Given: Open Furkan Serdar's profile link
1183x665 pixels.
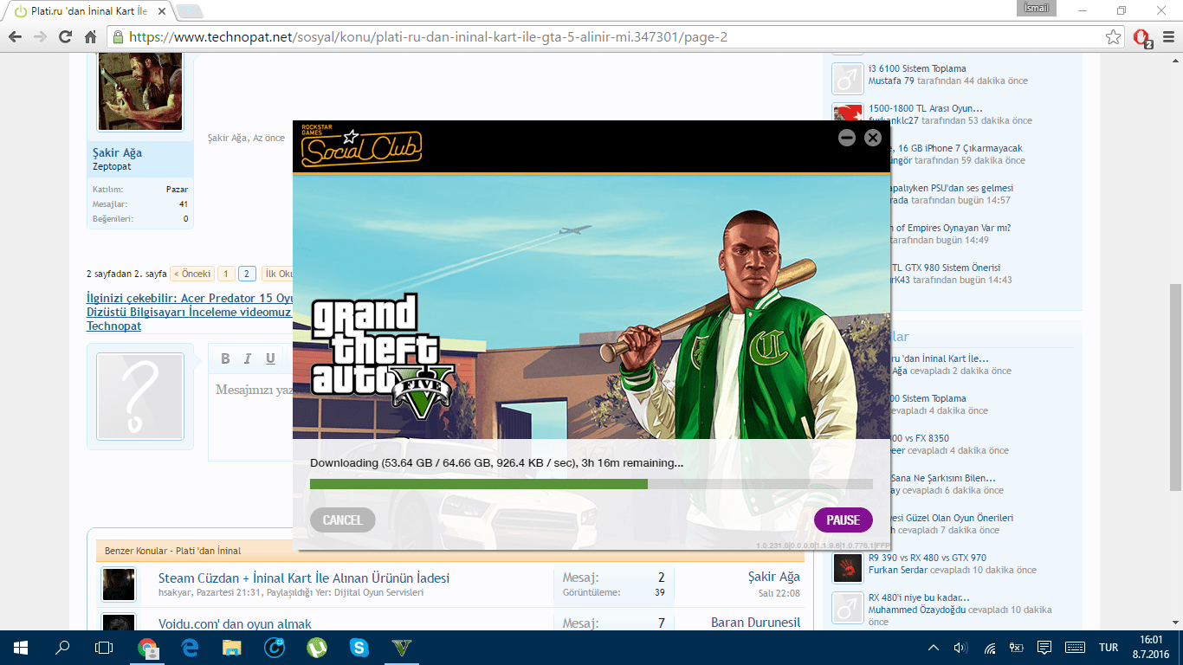Looking at the screenshot, I should (x=898, y=570).
